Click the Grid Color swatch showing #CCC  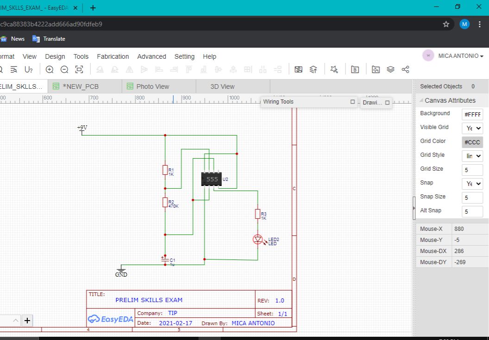[472, 142]
